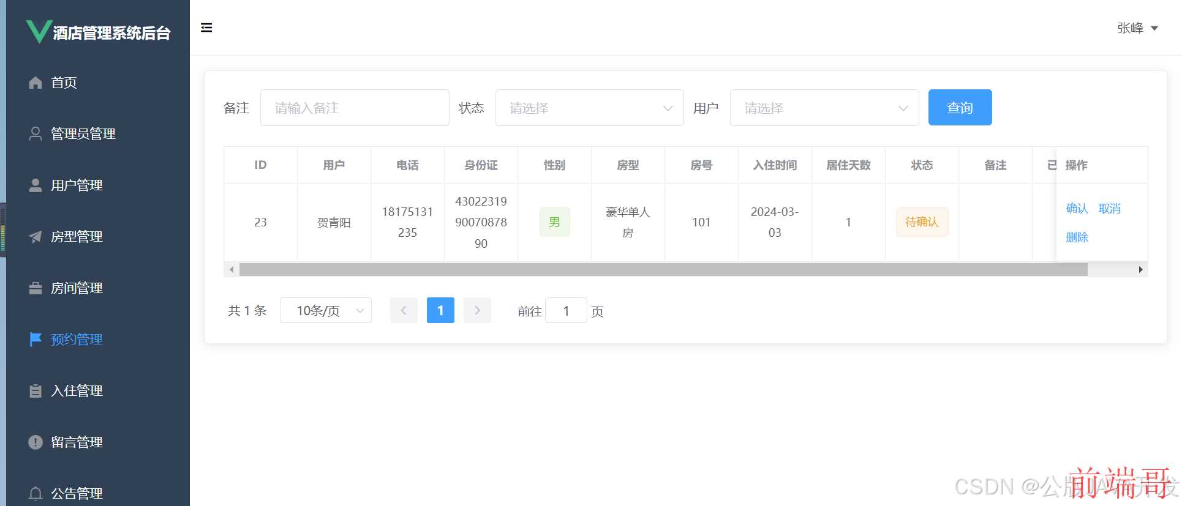
Task: Click the table's right scroll arrow
Action: 1140,270
